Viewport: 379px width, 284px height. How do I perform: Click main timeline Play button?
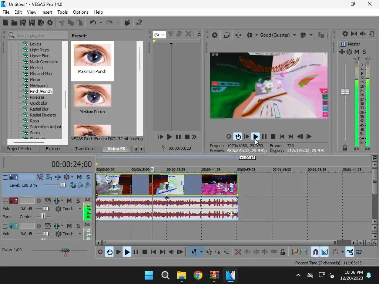[x=127, y=252]
